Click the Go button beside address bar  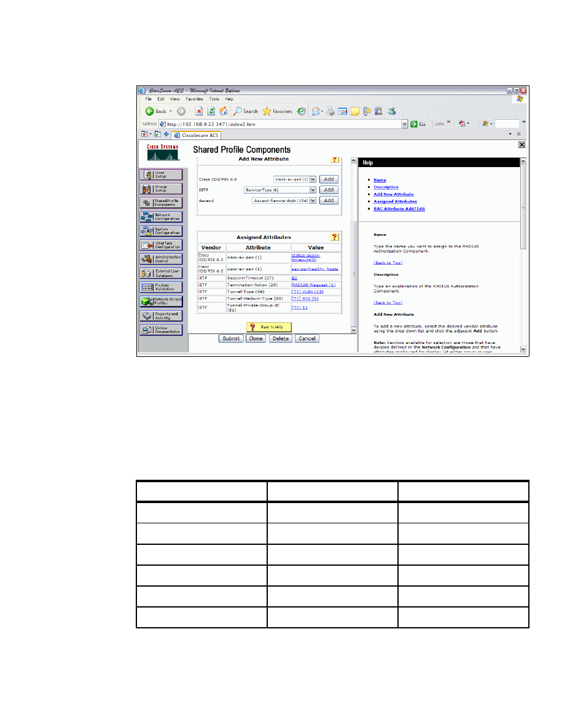point(418,124)
